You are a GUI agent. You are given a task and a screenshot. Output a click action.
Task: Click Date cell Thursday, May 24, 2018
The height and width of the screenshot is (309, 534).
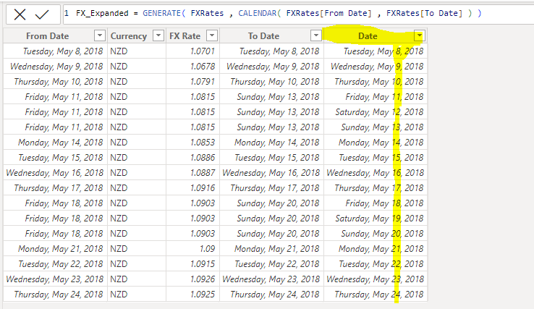coord(376,294)
